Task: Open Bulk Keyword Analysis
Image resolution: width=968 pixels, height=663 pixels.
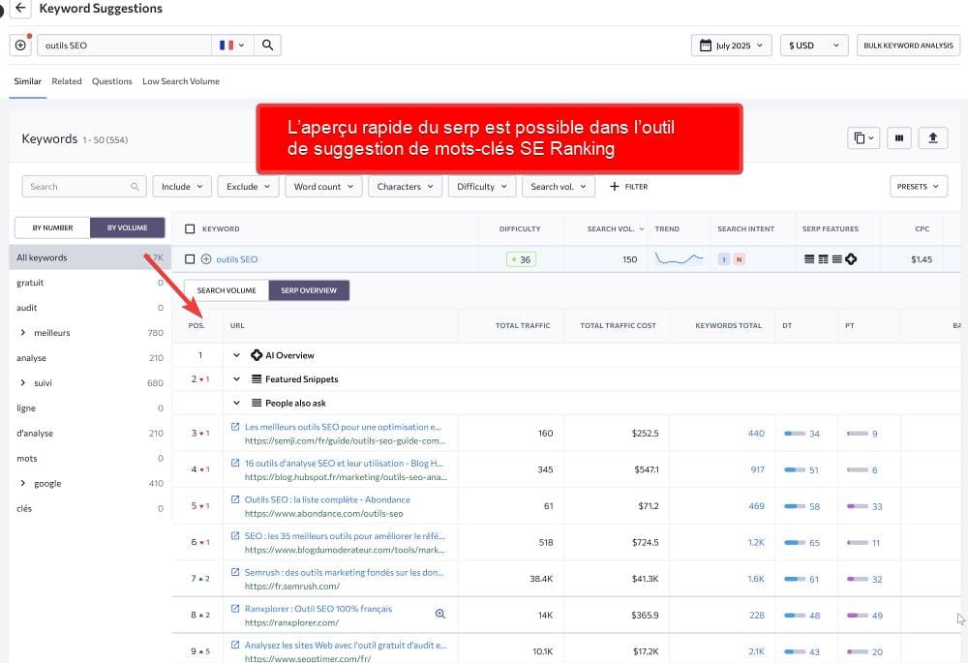Action: coord(908,45)
